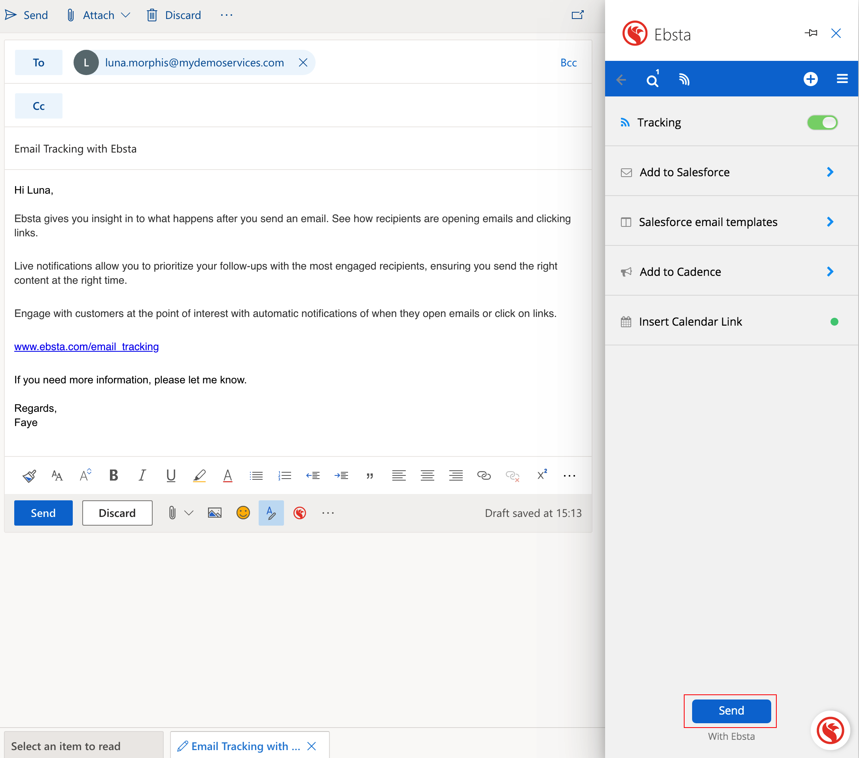Viewport: 859px width, 758px height.
Task: Pick the font color tool
Action: [227, 475]
